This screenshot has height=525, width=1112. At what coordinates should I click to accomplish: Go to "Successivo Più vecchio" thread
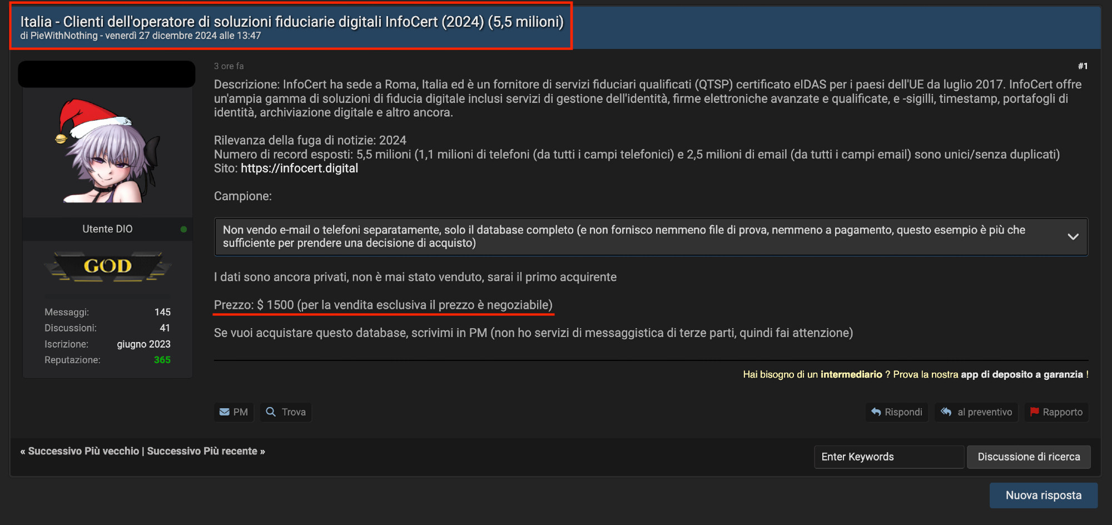[x=83, y=451]
